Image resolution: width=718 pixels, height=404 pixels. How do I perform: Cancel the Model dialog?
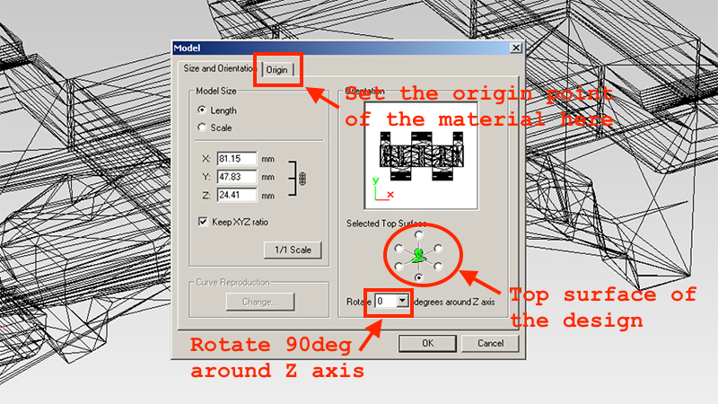click(x=490, y=343)
